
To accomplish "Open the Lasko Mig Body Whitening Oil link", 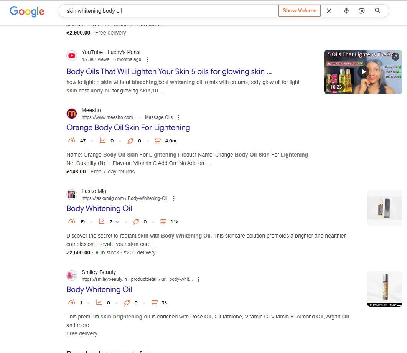I will click(99, 208).
